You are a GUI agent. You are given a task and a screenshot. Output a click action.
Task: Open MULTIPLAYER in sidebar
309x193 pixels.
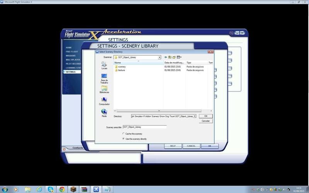coord(73,60)
